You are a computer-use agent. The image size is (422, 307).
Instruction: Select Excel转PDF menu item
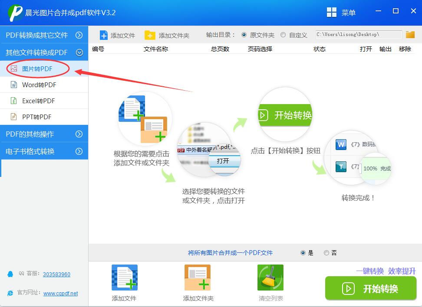[x=44, y=101]
